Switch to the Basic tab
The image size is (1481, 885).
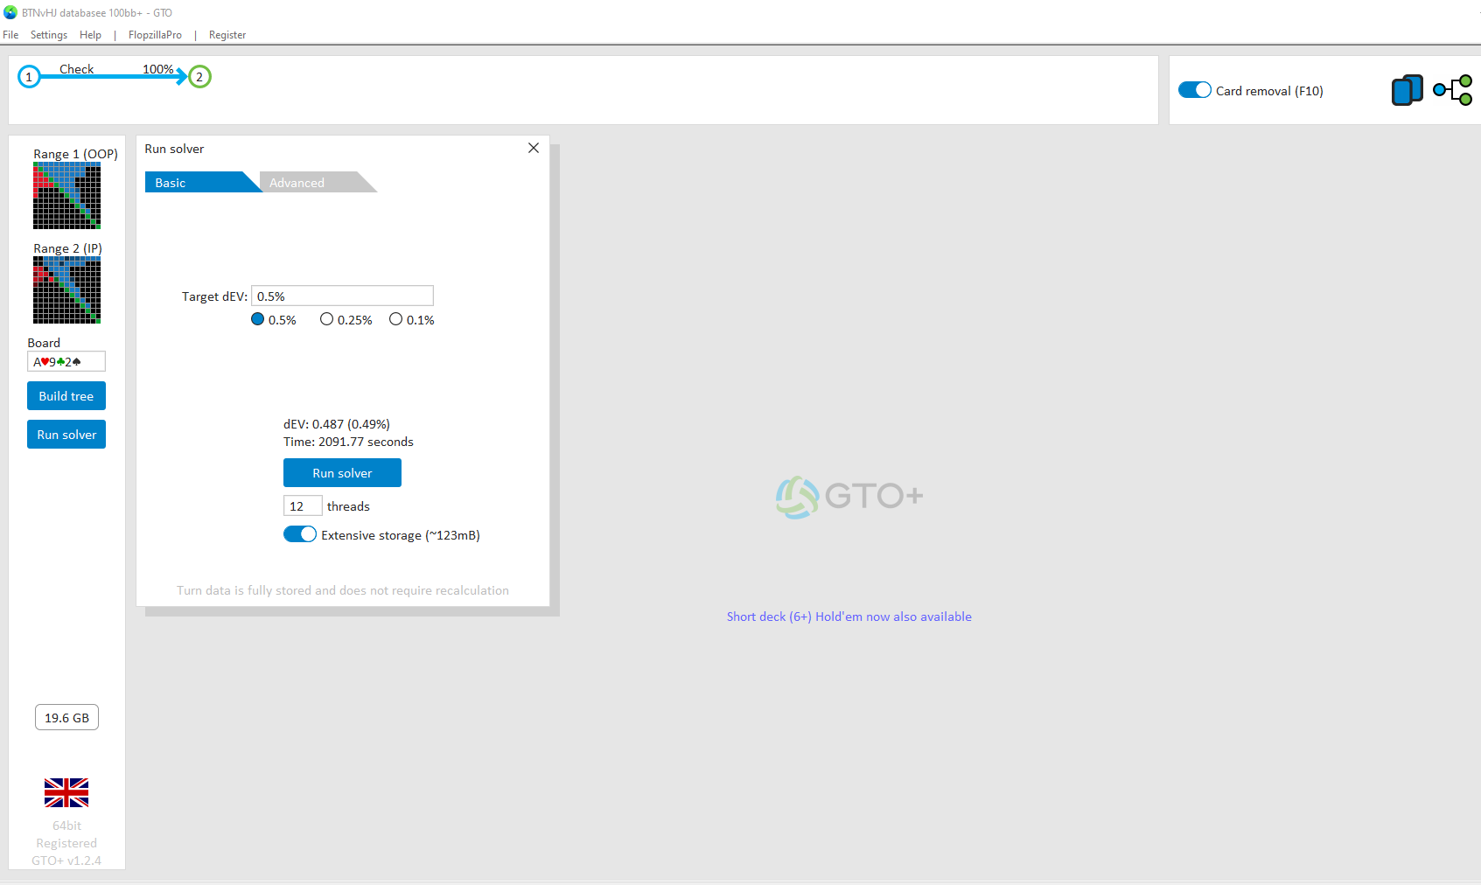(199, 182)
